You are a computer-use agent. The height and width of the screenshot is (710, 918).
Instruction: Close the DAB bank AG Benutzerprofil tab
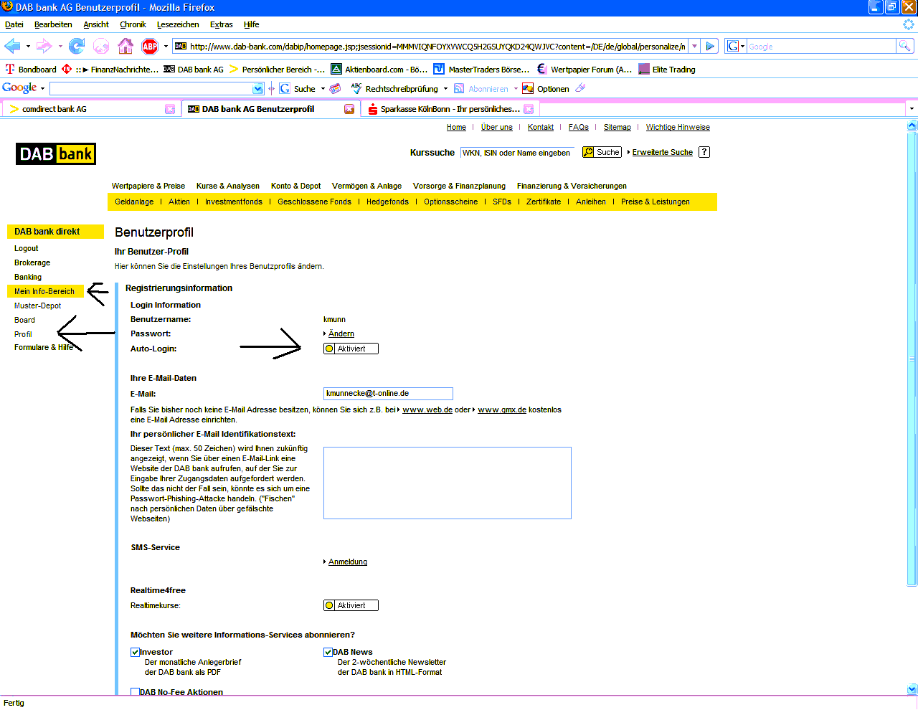coord(349,109)
